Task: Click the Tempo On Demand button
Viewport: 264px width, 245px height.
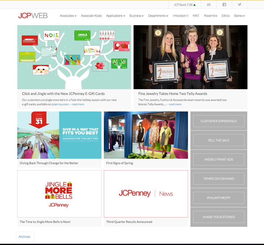Action: 219,179
